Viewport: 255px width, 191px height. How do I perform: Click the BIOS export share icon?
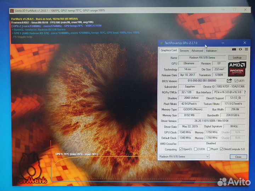[x=229, y=80]
